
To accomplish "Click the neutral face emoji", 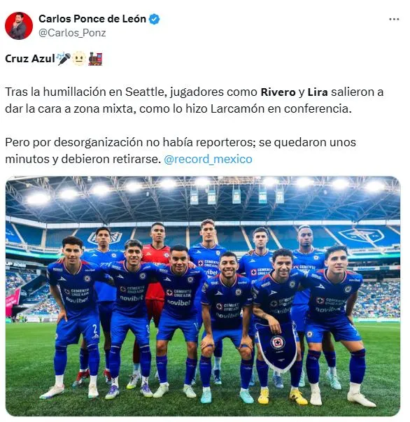I will point(79,59).
